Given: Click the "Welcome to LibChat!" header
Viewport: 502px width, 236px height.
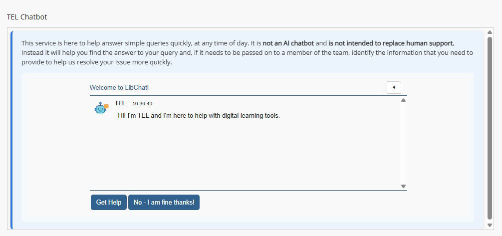Looking at the screenshot, I should point(119,88).
